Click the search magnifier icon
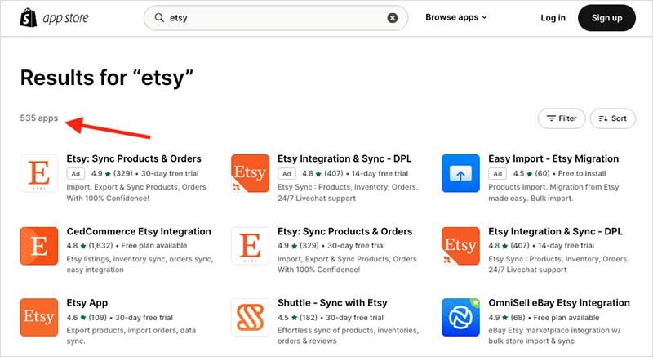 click(x=159, y=17)
